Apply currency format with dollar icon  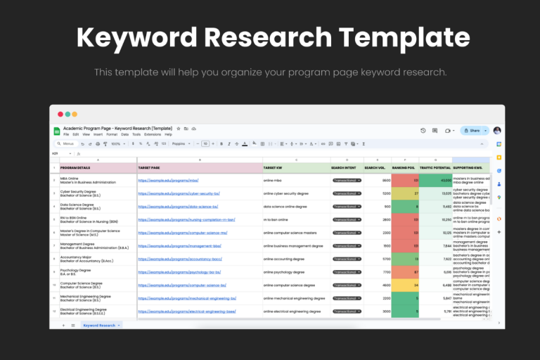pos(133,144)
